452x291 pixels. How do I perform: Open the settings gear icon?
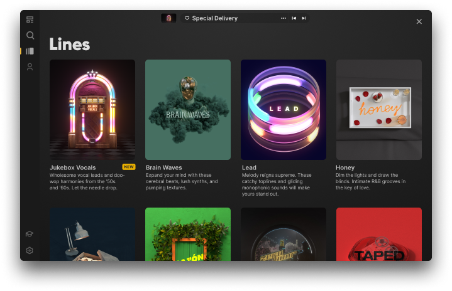(x=30, y=250)
